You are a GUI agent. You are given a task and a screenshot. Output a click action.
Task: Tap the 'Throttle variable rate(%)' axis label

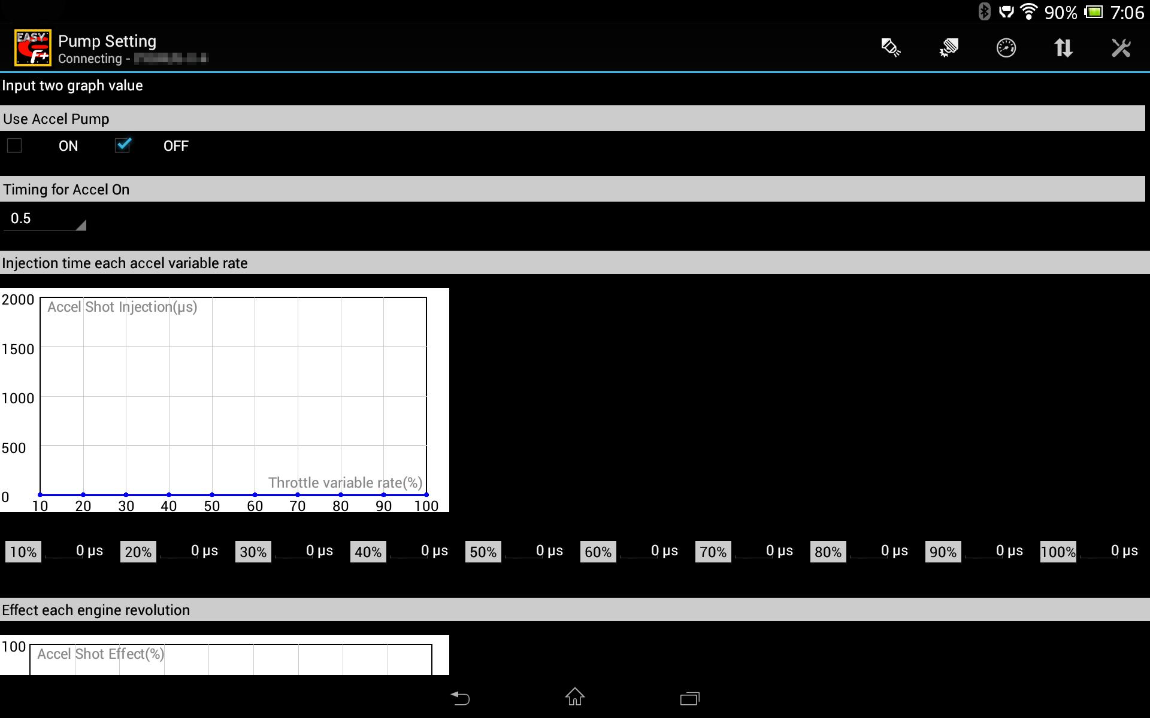[x=346, y=483]
